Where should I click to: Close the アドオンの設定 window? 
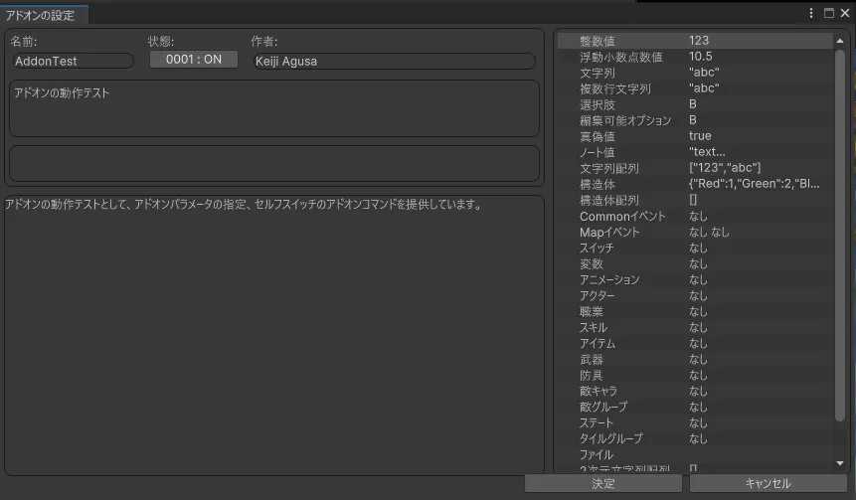click(x=844, y=13)
